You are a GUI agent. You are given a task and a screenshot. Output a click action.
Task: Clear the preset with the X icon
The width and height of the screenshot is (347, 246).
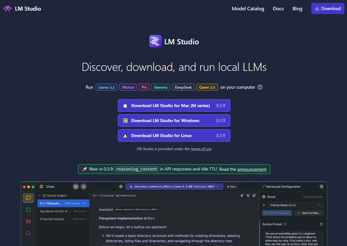[264, 205]
